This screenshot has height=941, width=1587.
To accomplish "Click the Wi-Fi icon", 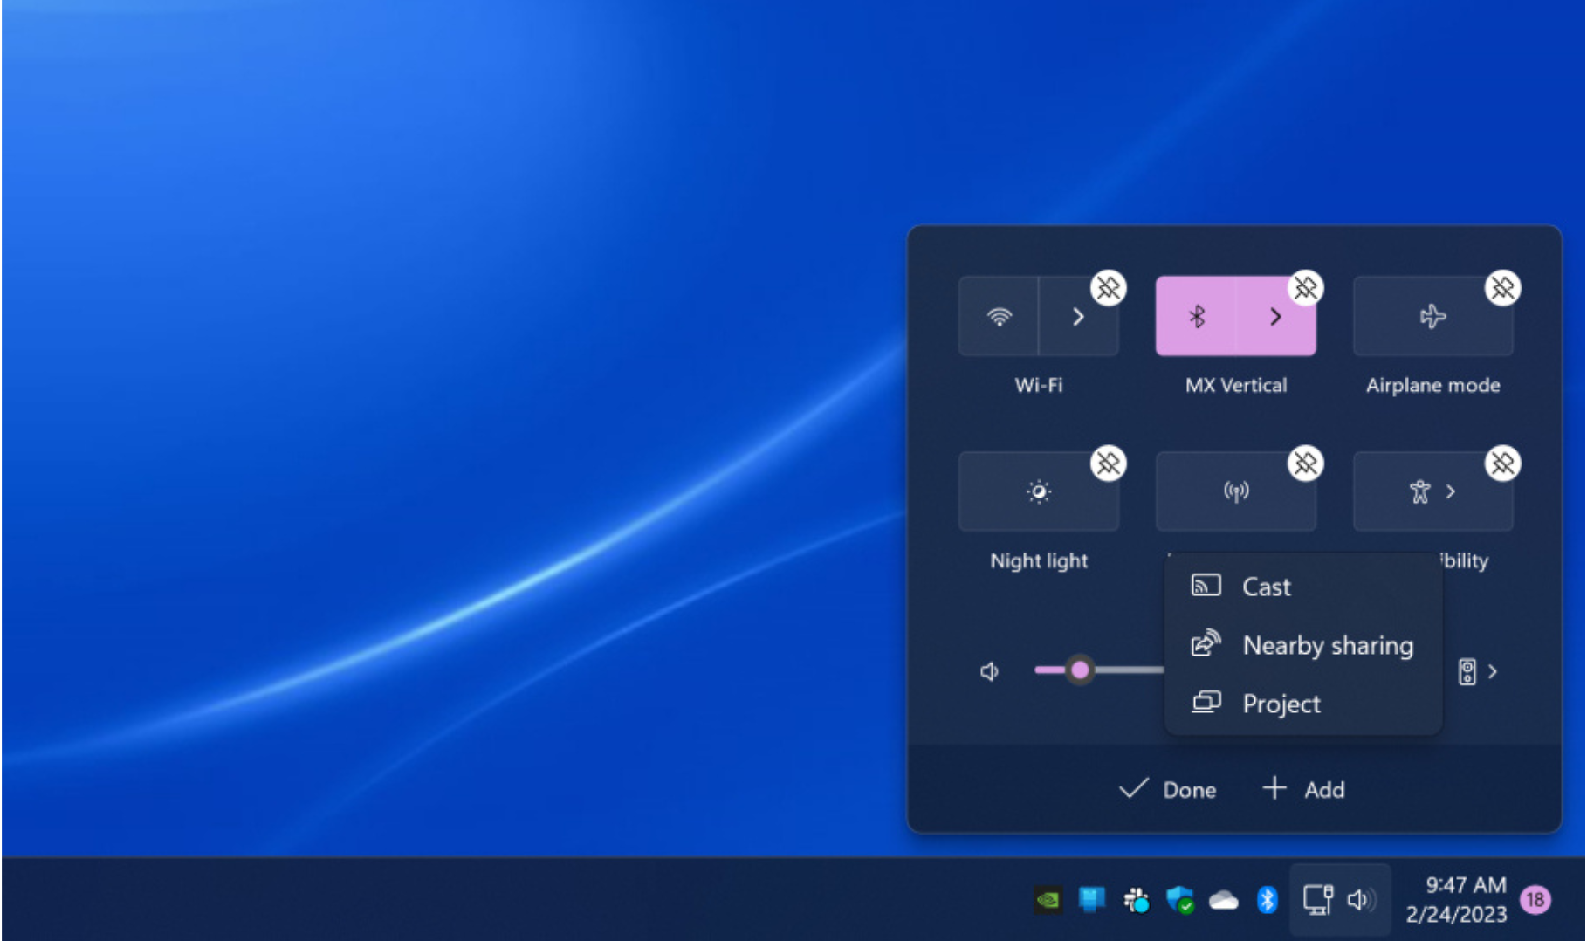I will (1000, 316).
